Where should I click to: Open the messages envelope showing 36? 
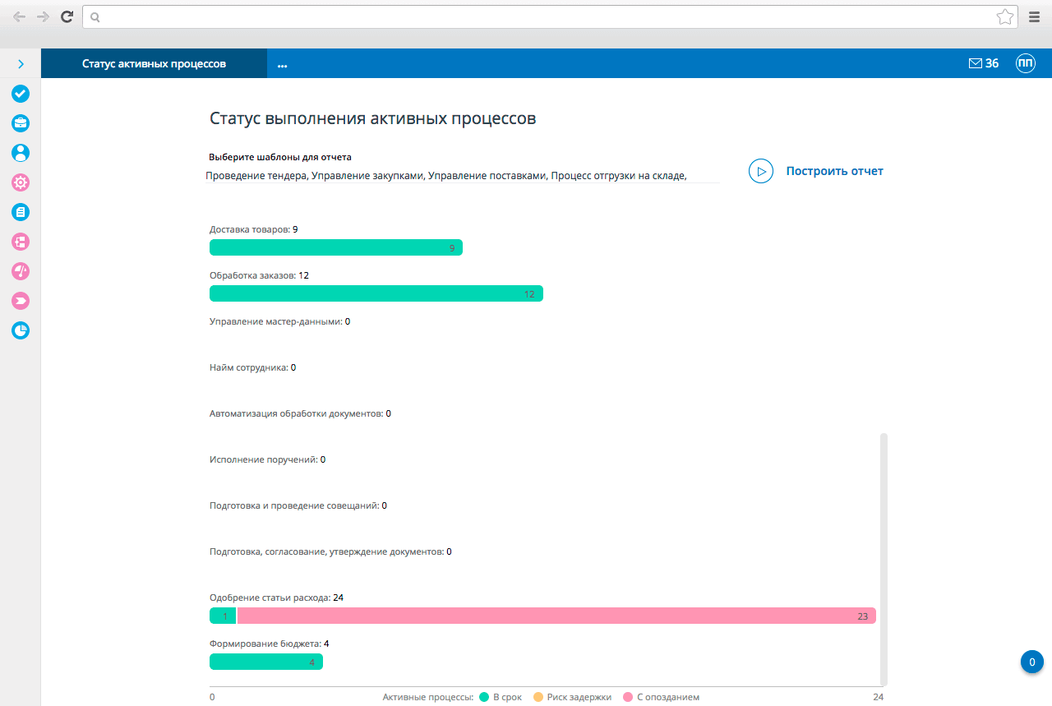[983, 62]
